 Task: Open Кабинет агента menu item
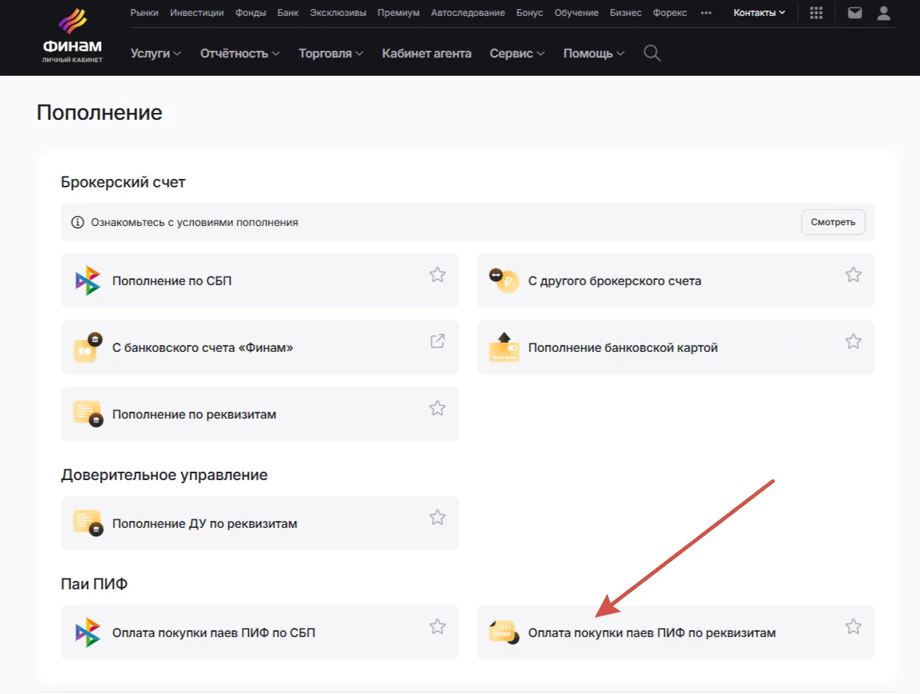[x=427, y=53]
